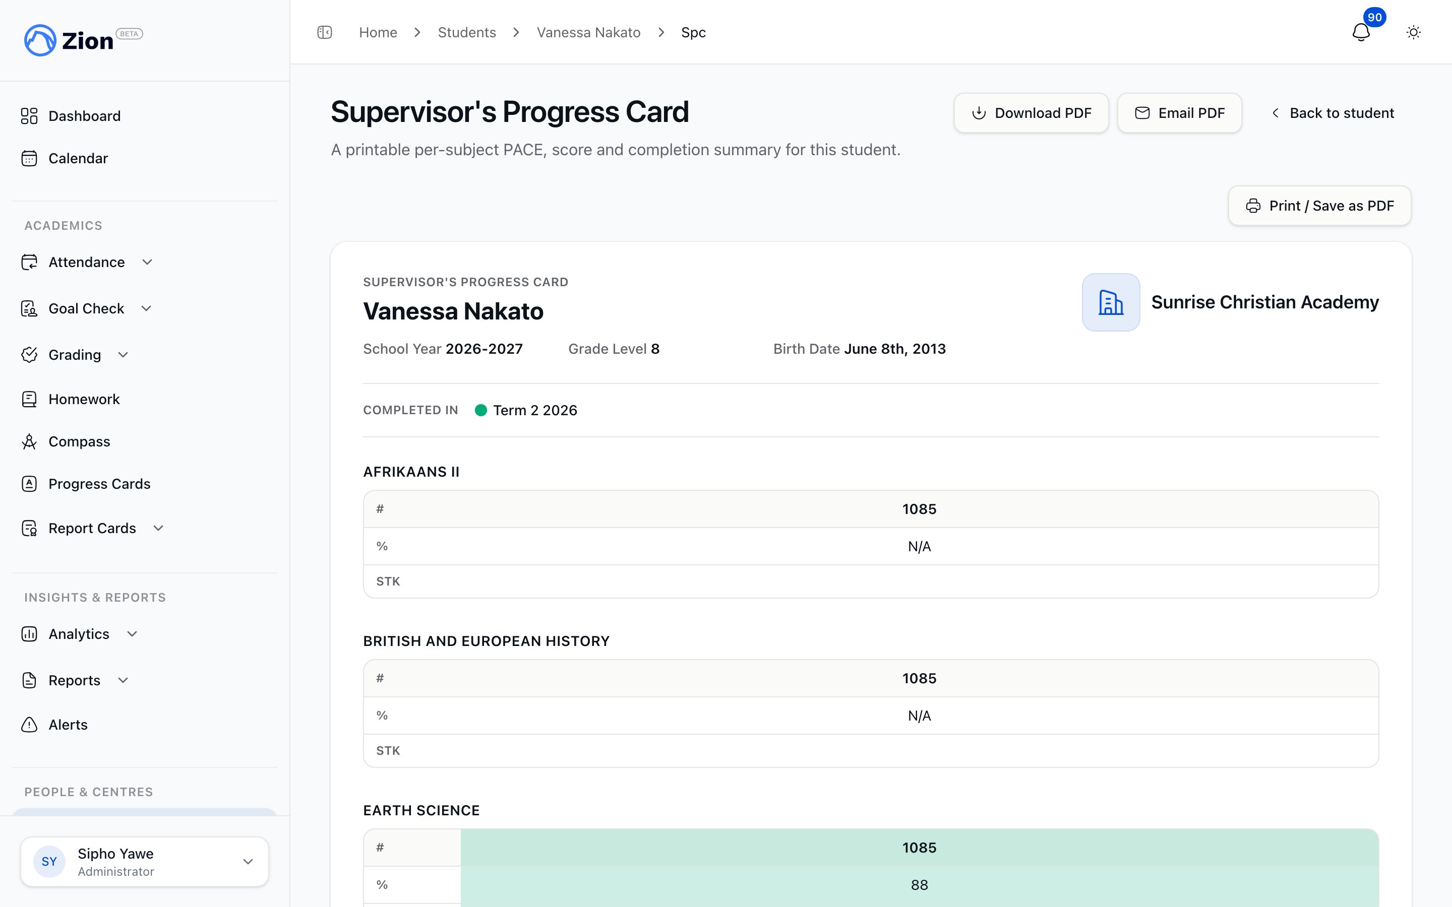The image size is (1452, 907).
Task: Expand the Attendance submenu chevron
Action: point(147,262)
